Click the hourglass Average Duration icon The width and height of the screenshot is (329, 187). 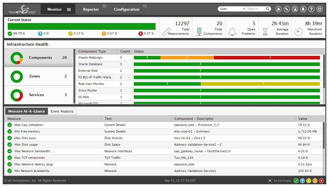[x=265, y=32]
